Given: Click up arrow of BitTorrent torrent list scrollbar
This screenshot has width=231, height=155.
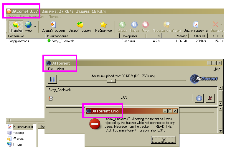Looking at the screenshot, I should [220, 88].
